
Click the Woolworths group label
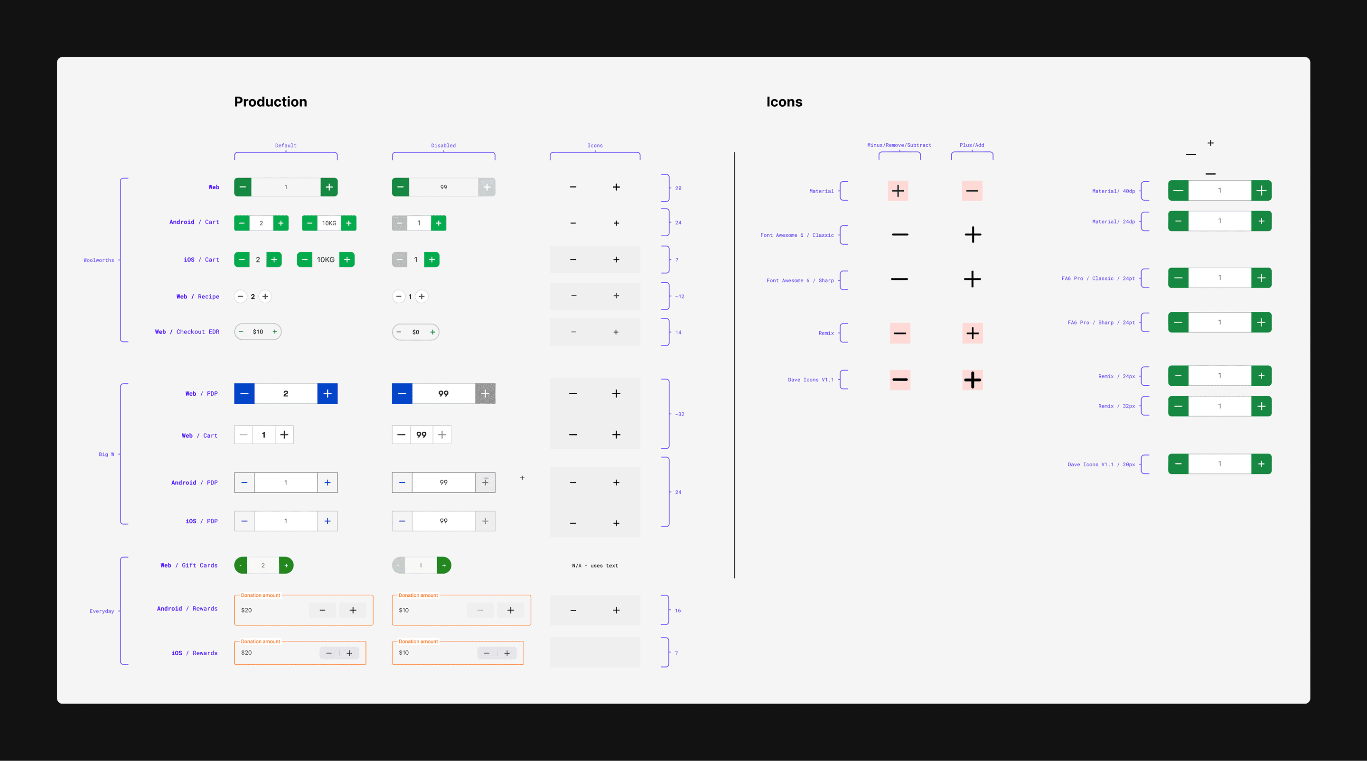[99, 260]
